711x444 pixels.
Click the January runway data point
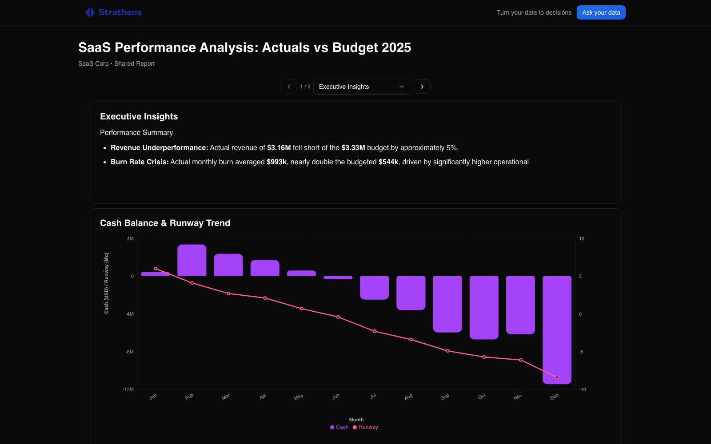tap(156, 269)
